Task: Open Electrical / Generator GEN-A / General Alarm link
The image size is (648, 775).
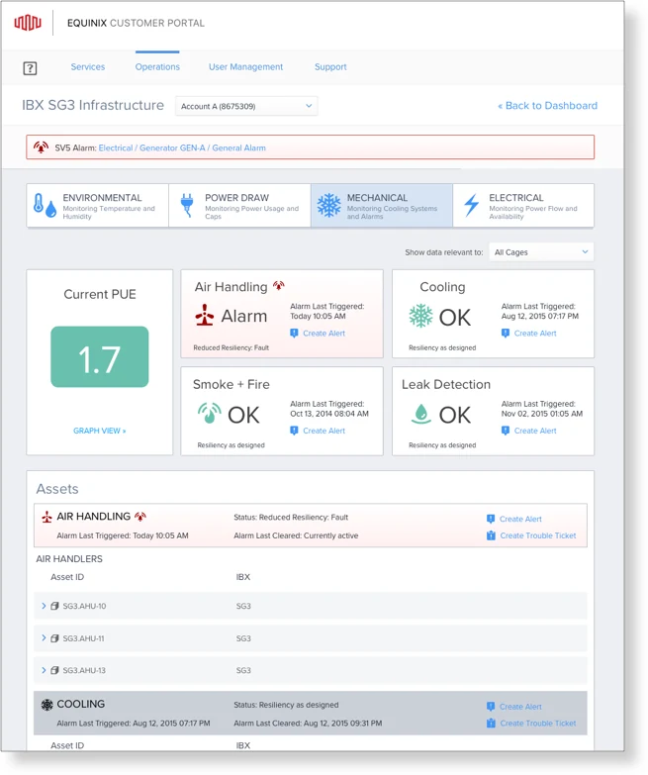Action: click(182, 147)
